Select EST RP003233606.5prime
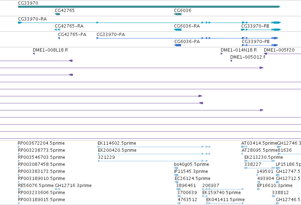Screen dimensions: 301x205 point(19,196)
